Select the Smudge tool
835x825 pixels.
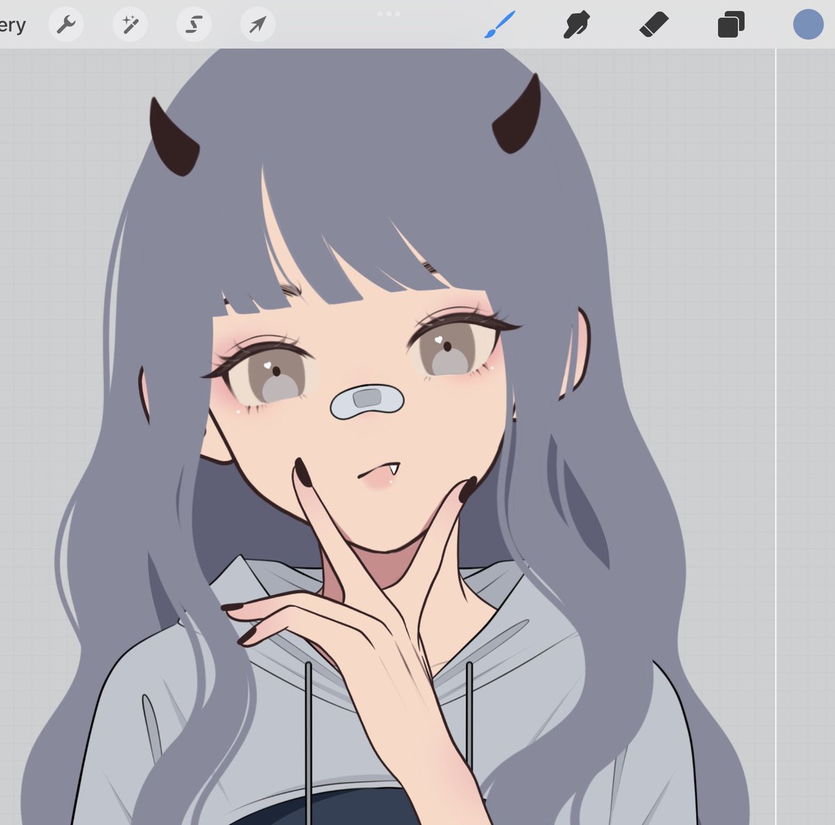tap(576, 25)
